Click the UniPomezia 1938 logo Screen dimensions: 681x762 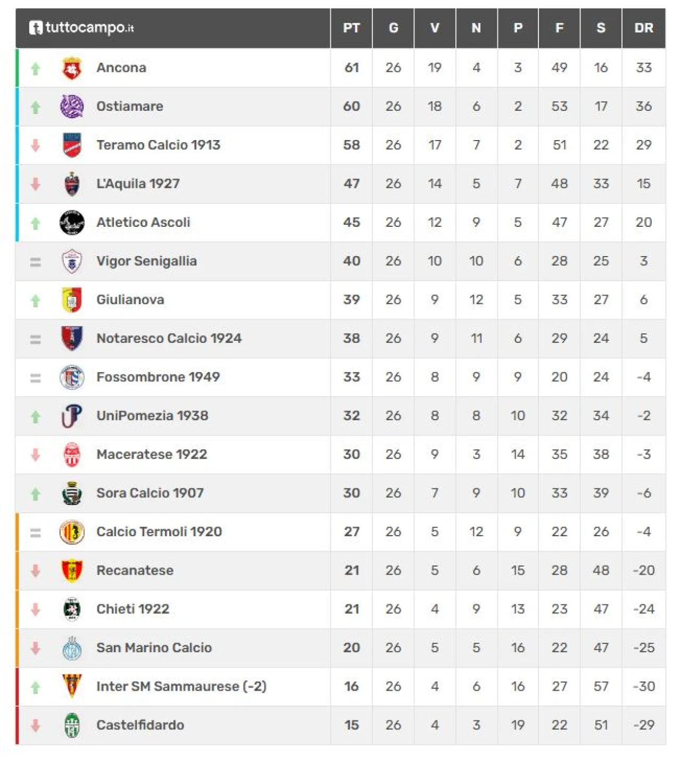(x=72, y=416)
